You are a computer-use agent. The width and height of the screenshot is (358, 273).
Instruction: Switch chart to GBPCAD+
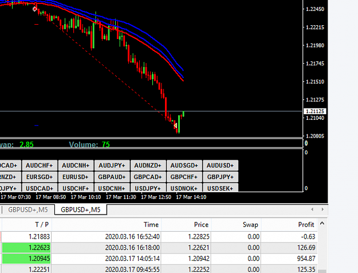pyautogui.click(x=148, y=177)
